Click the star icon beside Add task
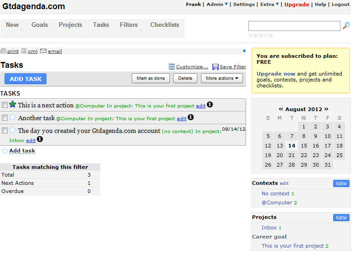The height and width of the screenshot is (254, 355). coord(5,150)
